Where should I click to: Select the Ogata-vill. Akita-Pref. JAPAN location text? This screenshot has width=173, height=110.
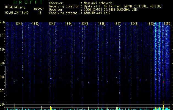coord(123,6)
